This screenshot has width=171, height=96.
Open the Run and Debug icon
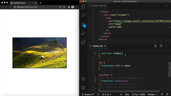pos(83,33)
